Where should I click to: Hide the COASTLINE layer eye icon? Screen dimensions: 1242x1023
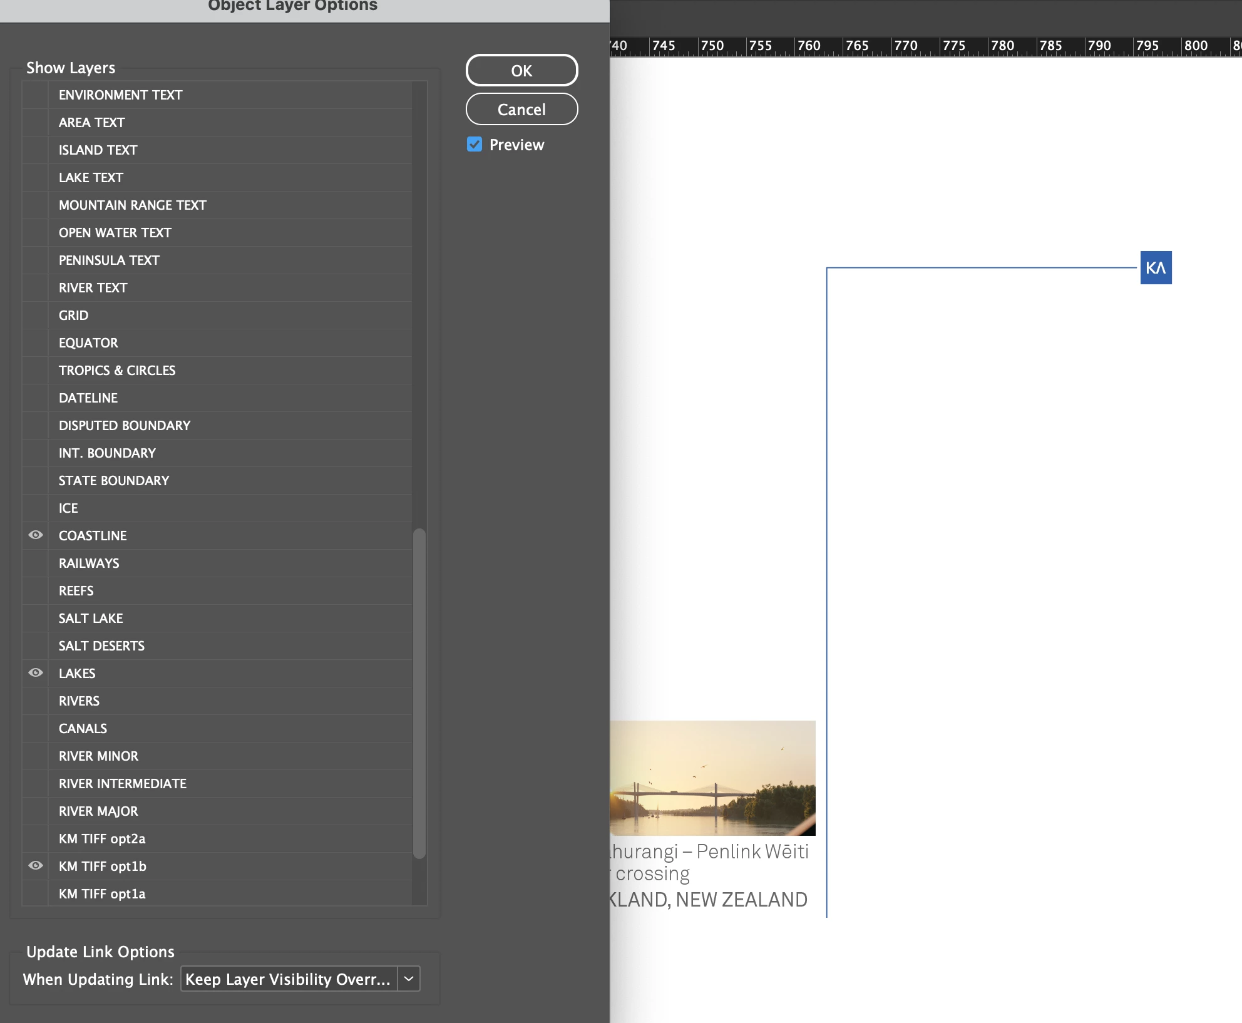point(36,535)
